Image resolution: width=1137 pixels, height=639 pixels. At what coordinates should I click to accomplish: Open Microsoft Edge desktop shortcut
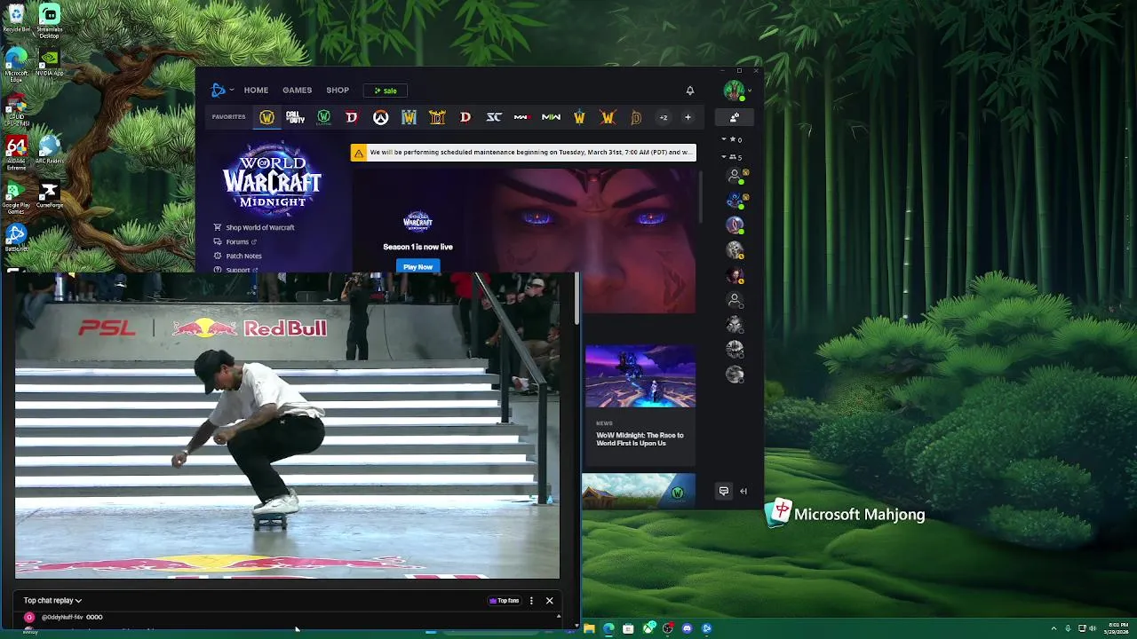coord(16,65)
